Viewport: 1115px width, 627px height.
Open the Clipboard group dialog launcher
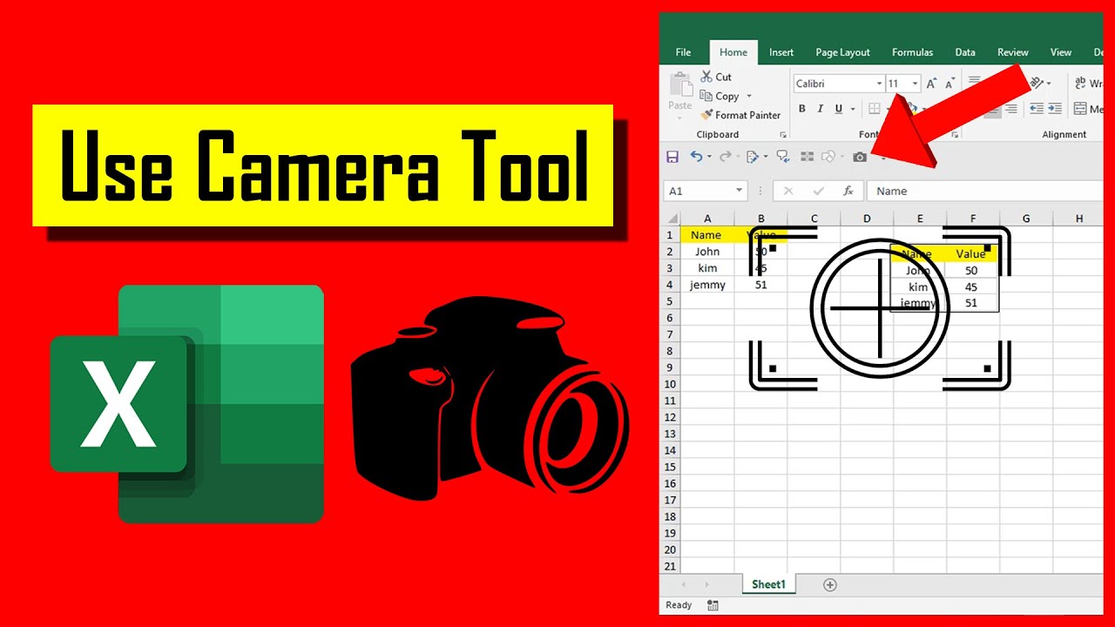pos(783,135)
